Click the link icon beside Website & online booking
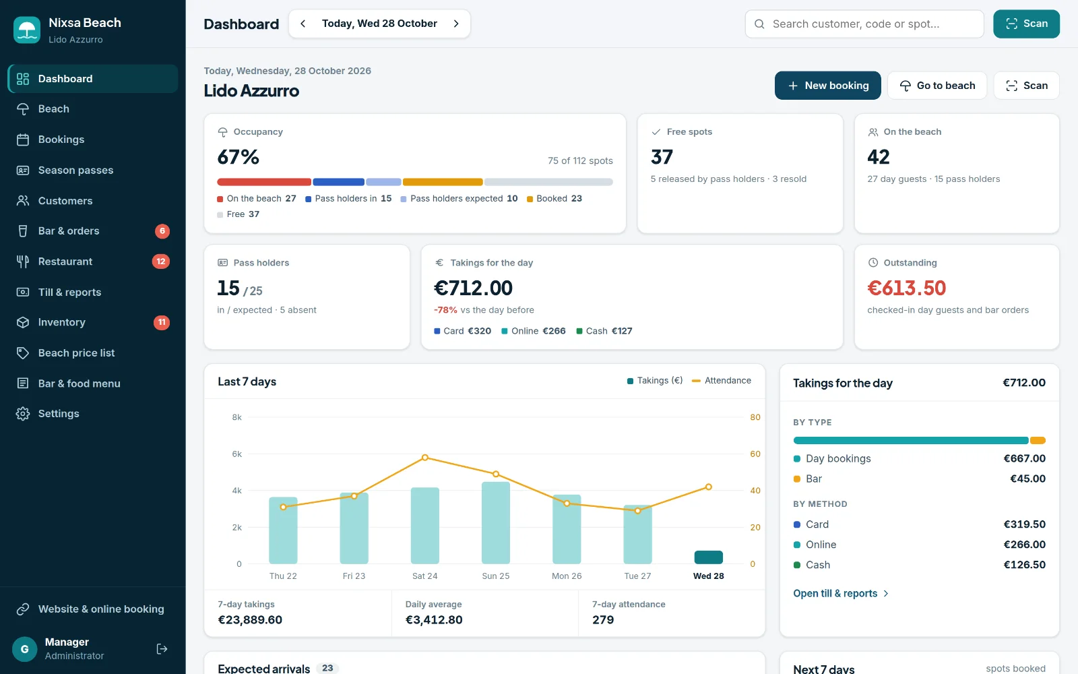 click(x=23, y=609)
